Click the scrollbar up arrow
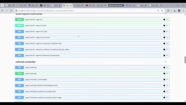 (185, 15)
